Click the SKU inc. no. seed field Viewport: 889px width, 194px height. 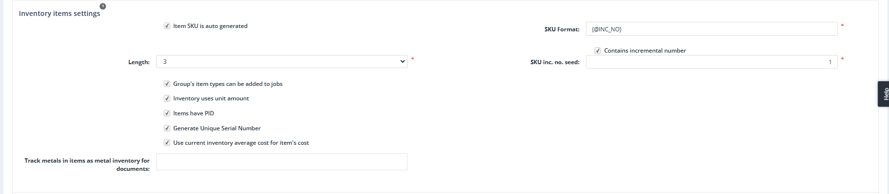point(711,62)
